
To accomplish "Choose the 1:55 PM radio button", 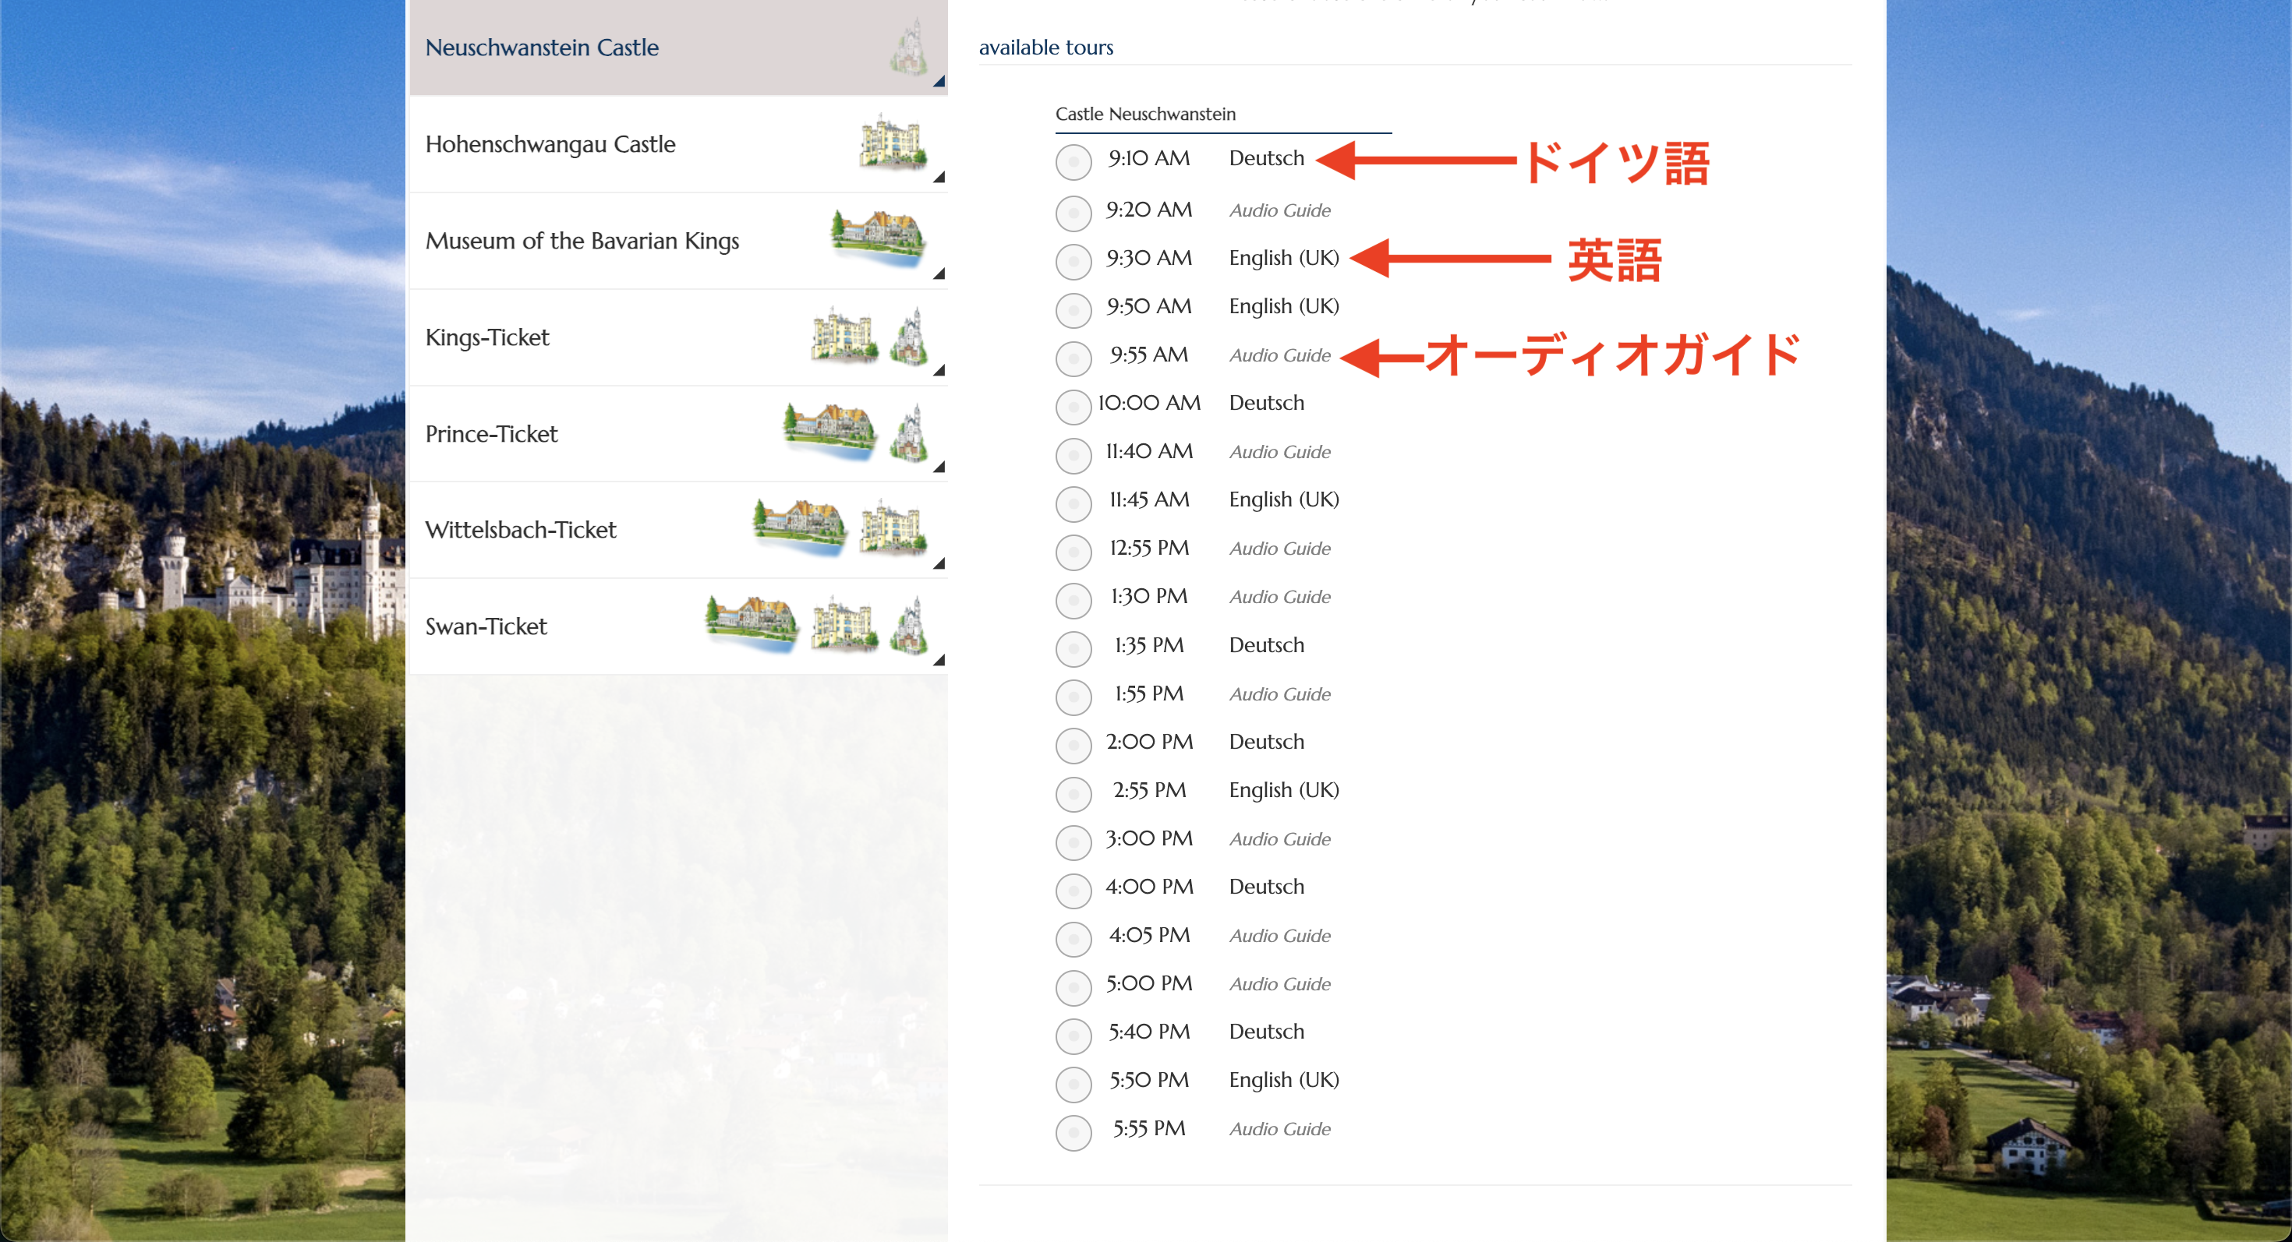I will 1074,697.
